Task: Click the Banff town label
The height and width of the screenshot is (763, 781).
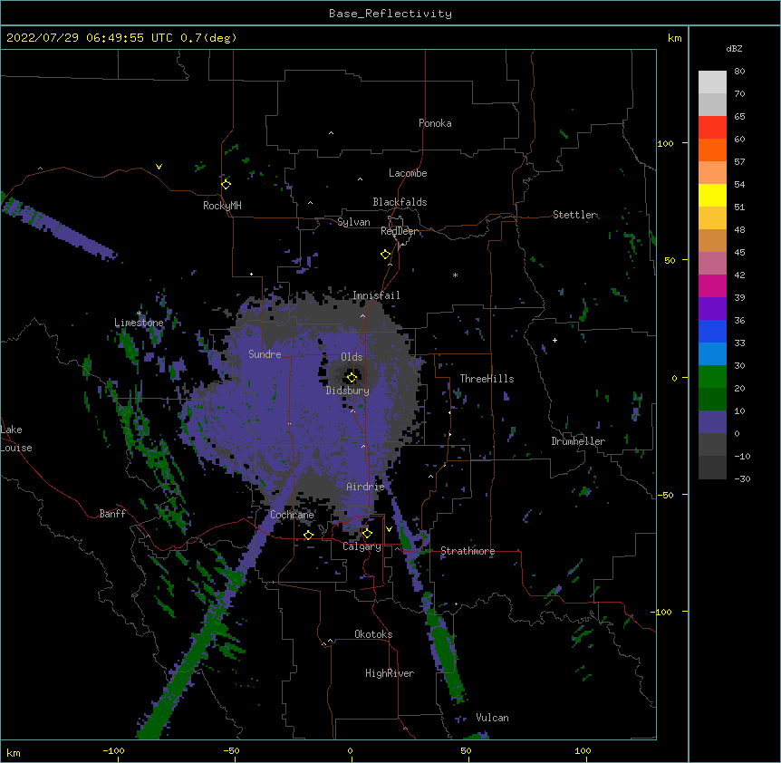Action: point(112,514)
